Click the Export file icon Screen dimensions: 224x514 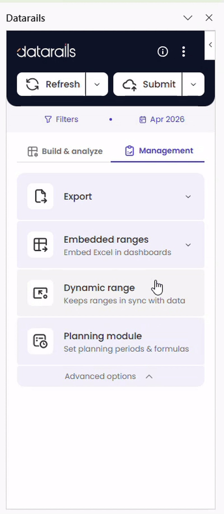[x=40, y=196]
